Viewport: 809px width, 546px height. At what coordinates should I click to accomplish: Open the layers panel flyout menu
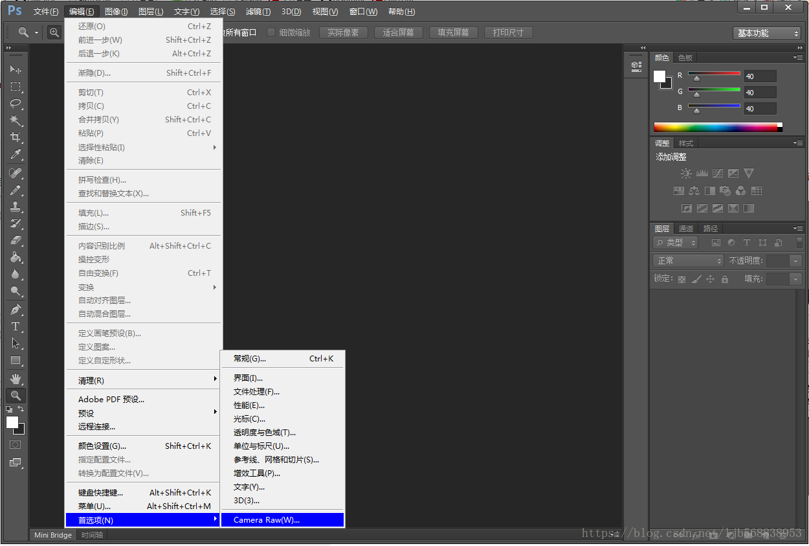798,228
